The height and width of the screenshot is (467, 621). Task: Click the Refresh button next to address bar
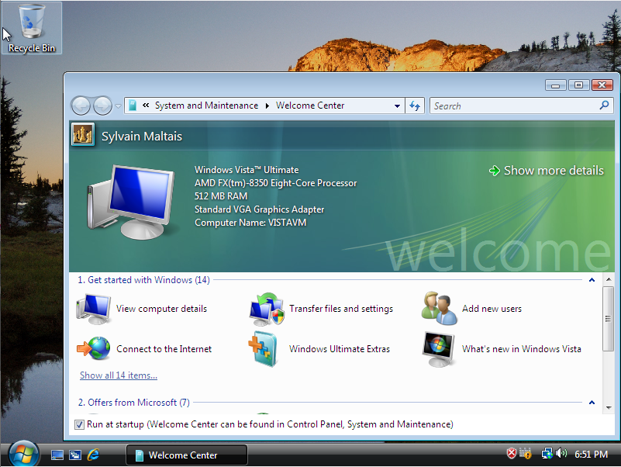415,106
